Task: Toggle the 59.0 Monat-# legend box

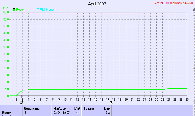Action: 38,10
